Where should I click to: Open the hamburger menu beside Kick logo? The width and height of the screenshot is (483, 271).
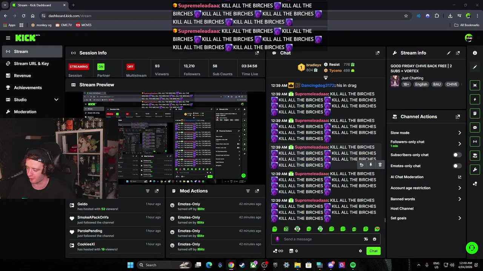click(8, 38)
